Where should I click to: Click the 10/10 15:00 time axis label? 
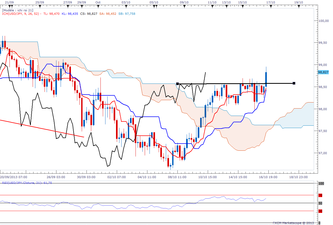pos(207,177)
